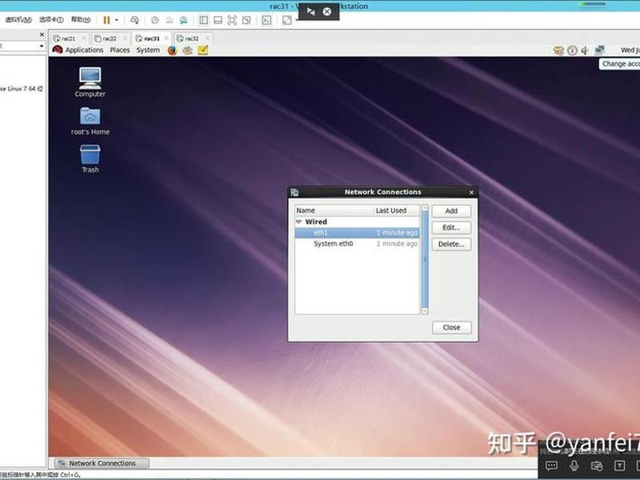Click the network manager tray icon
Image resolution: width=640 pixels, height=480 pixels.
tap(599, 50)
